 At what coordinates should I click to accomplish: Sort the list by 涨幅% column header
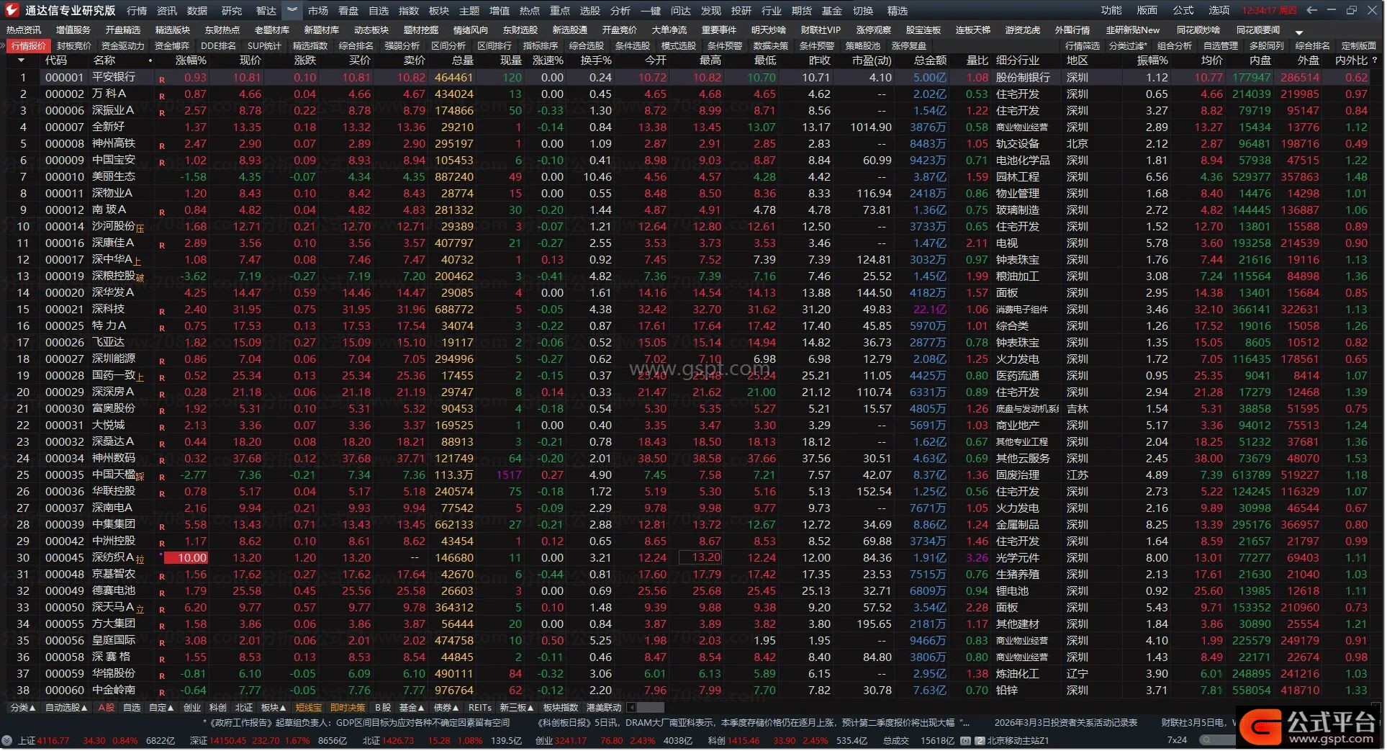coord(191,60)
